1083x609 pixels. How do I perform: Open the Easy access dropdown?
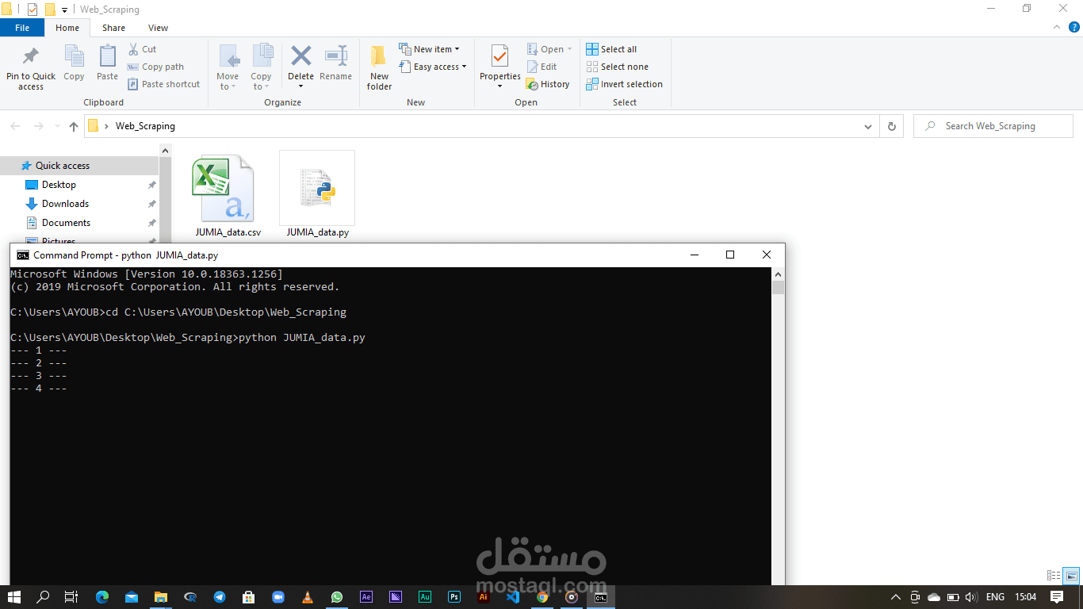coord(432,67)
